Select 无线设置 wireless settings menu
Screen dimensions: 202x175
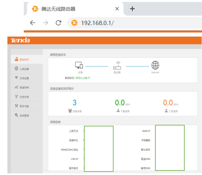(24, 78)
